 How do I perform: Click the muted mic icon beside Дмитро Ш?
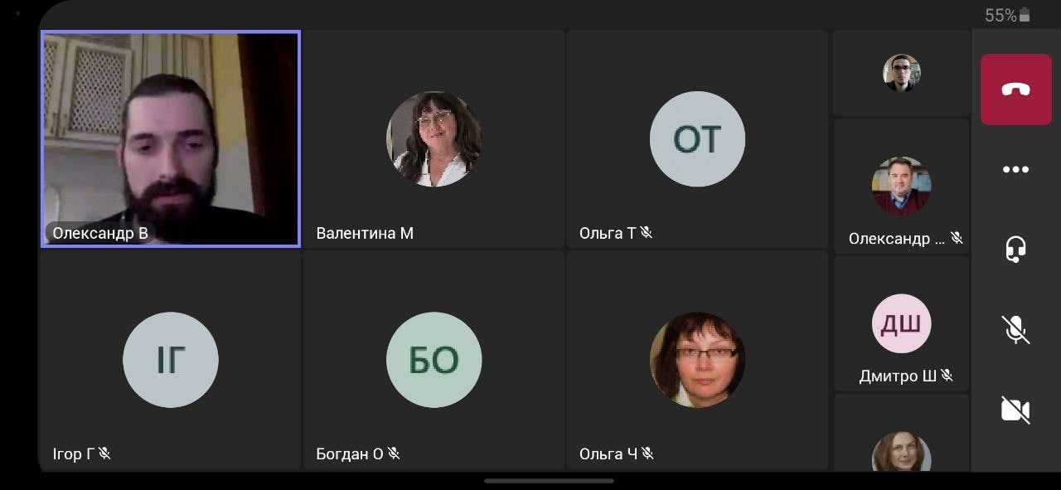pos(947,376)
